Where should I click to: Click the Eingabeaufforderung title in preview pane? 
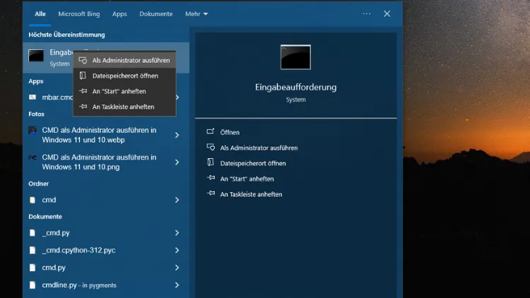click(296, 87)
